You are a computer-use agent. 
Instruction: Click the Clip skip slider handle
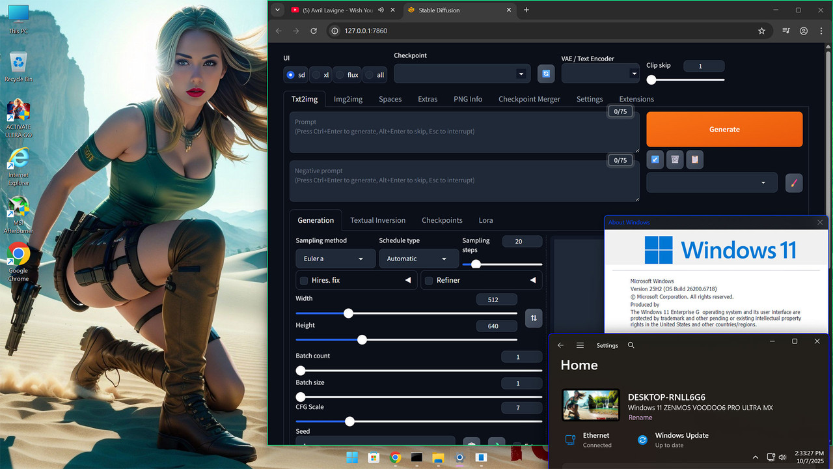tap(651, 79)
